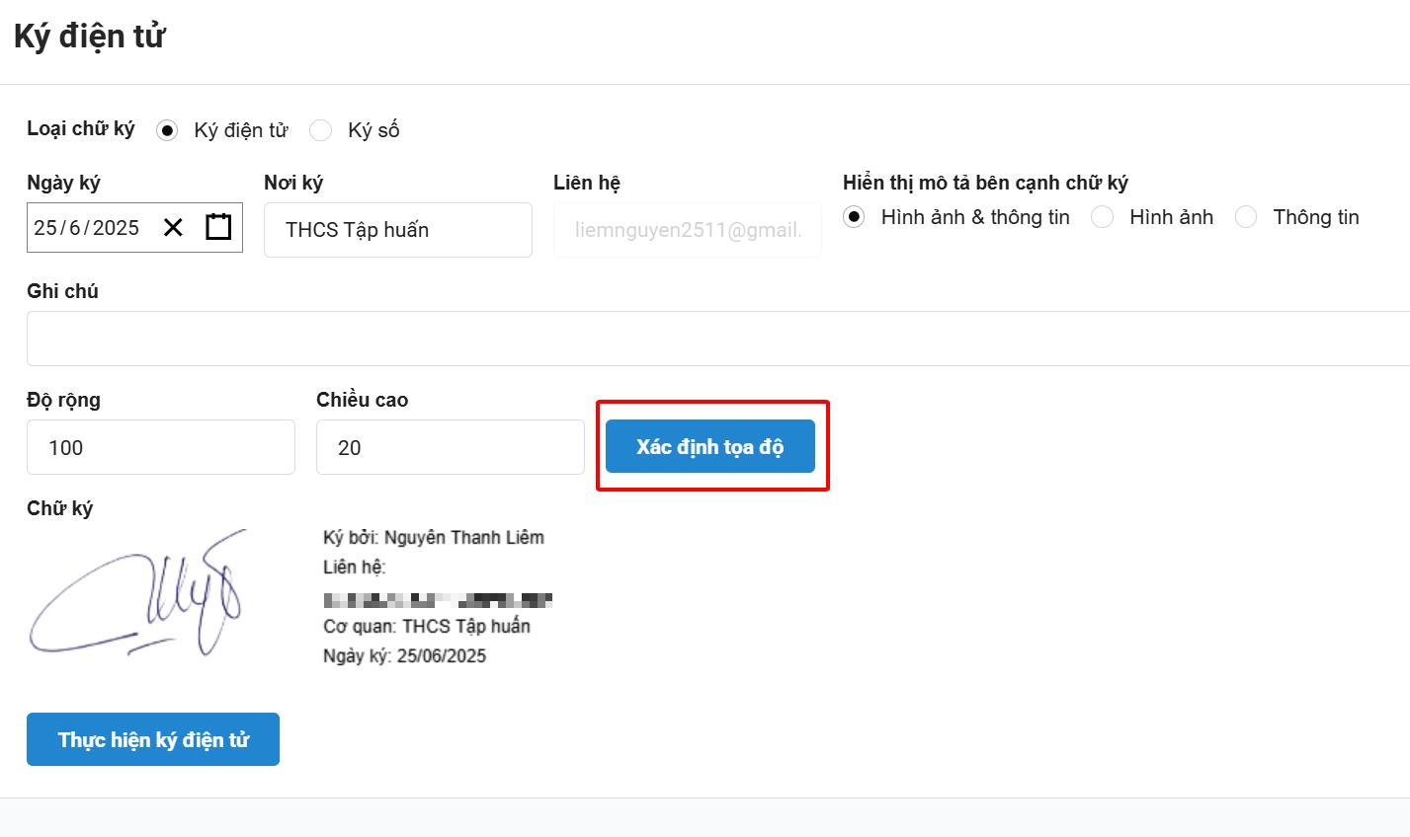The width and height of the screenshot is (1410, 837).
Task: Click the year 2025 in date field
Action: coord(116,228)
